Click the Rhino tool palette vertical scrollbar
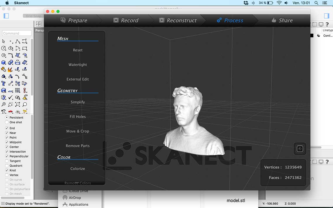Image resolution: width=333 pixels, height=208 pixels. [32, 67]
